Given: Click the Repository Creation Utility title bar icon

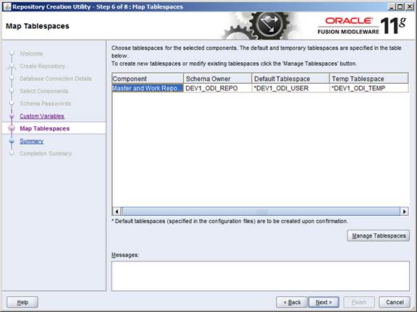Looking at the screenshot, I should click(7, 6).
